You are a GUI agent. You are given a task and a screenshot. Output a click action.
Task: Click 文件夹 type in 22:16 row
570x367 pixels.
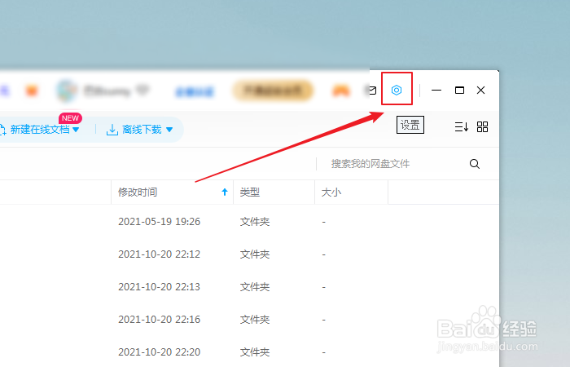point(255,320)
